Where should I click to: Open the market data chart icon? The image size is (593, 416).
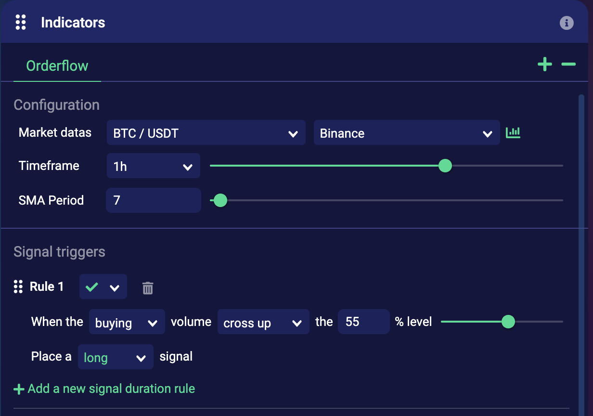click(x=513, y=132)
